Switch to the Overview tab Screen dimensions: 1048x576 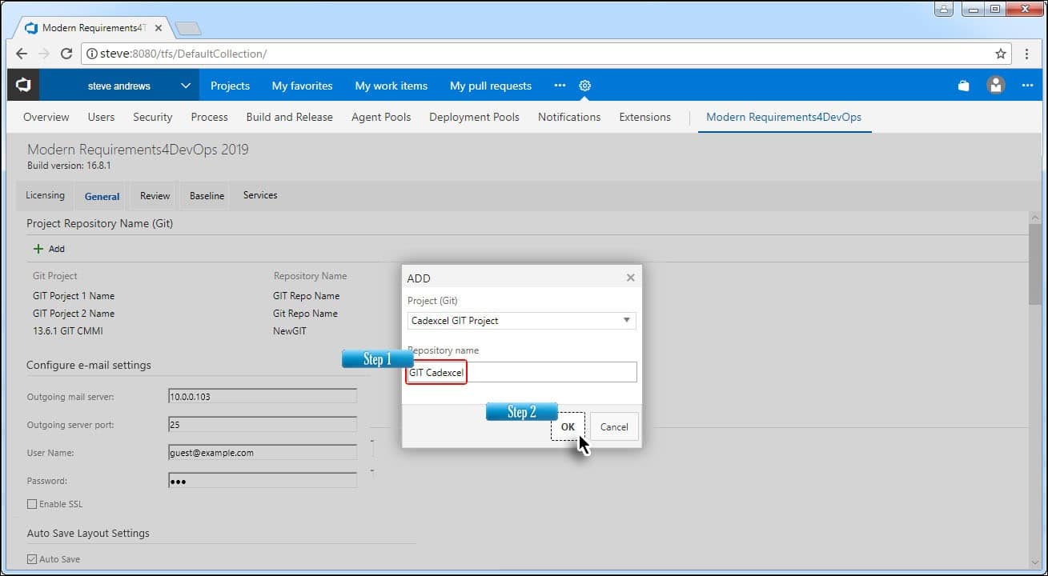[46, 117]
